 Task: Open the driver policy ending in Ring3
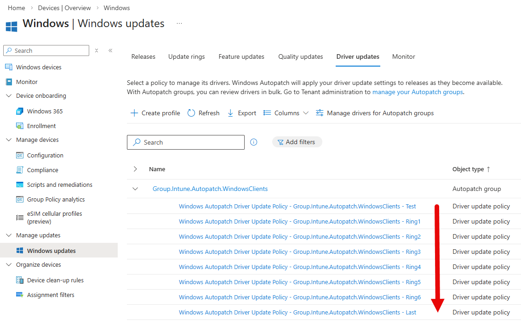300,252
